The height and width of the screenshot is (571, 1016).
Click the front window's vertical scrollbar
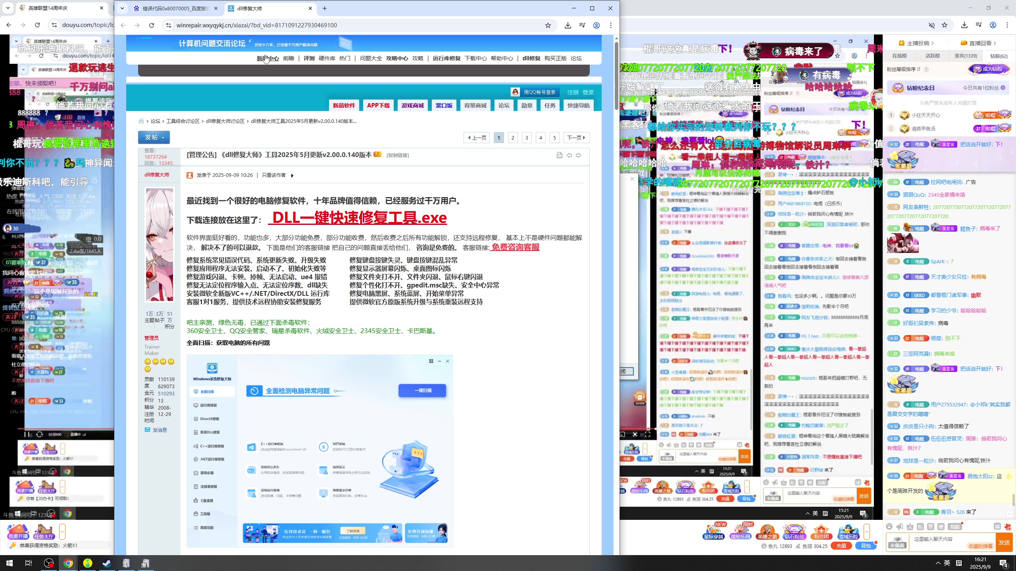(x=616, y=75)
